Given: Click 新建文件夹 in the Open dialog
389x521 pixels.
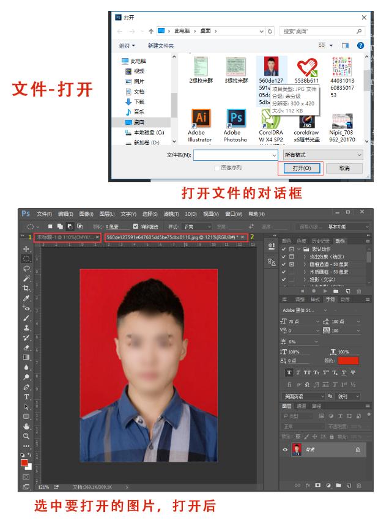Looking at the screenshot, I should (x=161, y=45).
